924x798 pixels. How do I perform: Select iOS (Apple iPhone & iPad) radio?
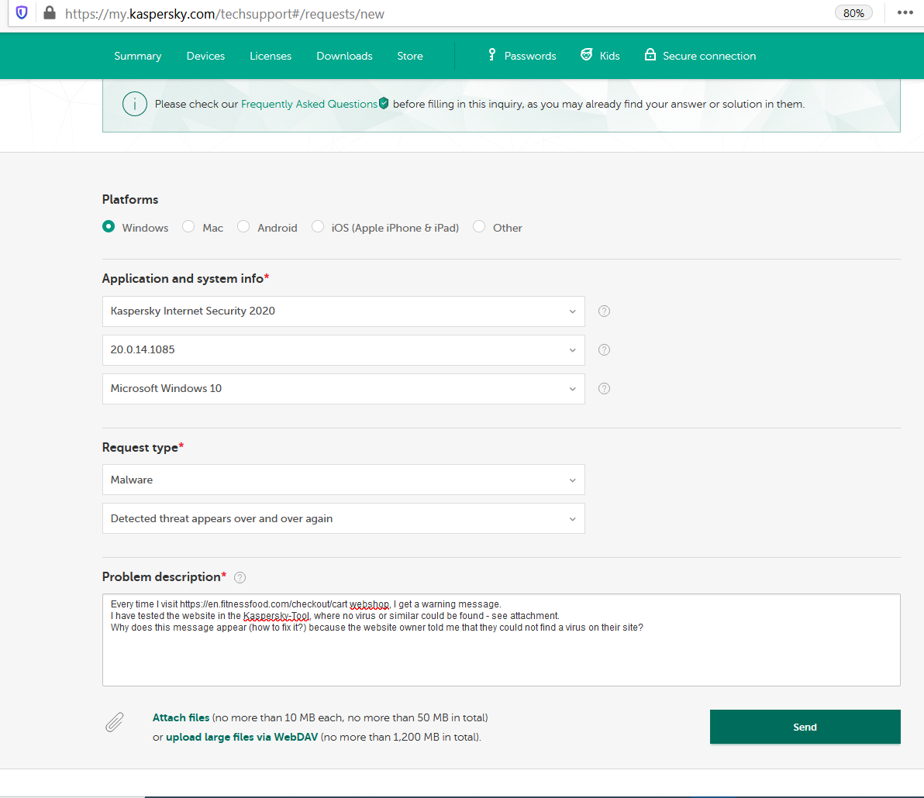click(318, 227)
